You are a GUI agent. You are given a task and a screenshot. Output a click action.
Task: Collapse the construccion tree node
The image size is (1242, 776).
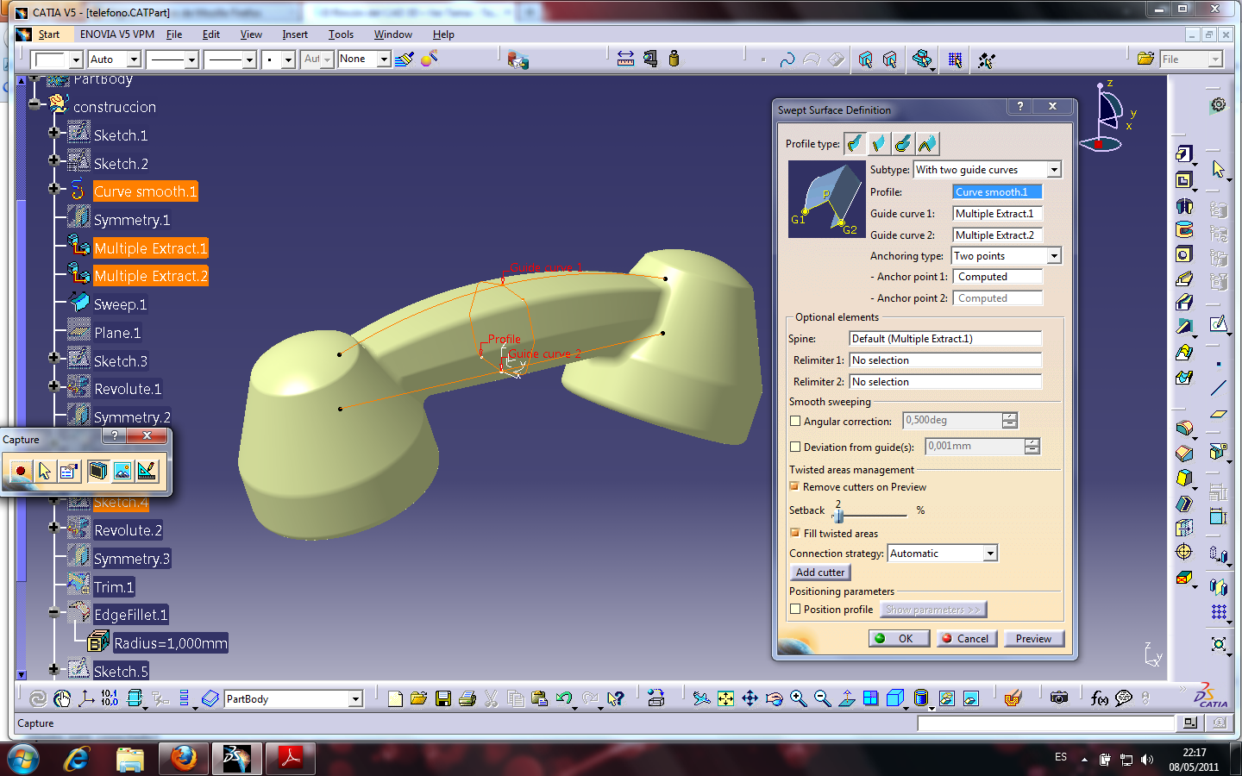(x=34, y=104)
